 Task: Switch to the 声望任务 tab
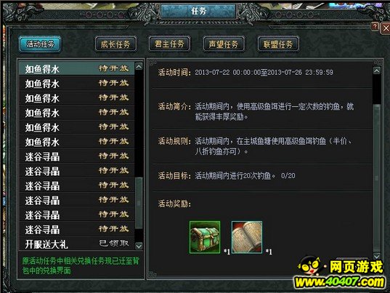[x=224, y=44]
